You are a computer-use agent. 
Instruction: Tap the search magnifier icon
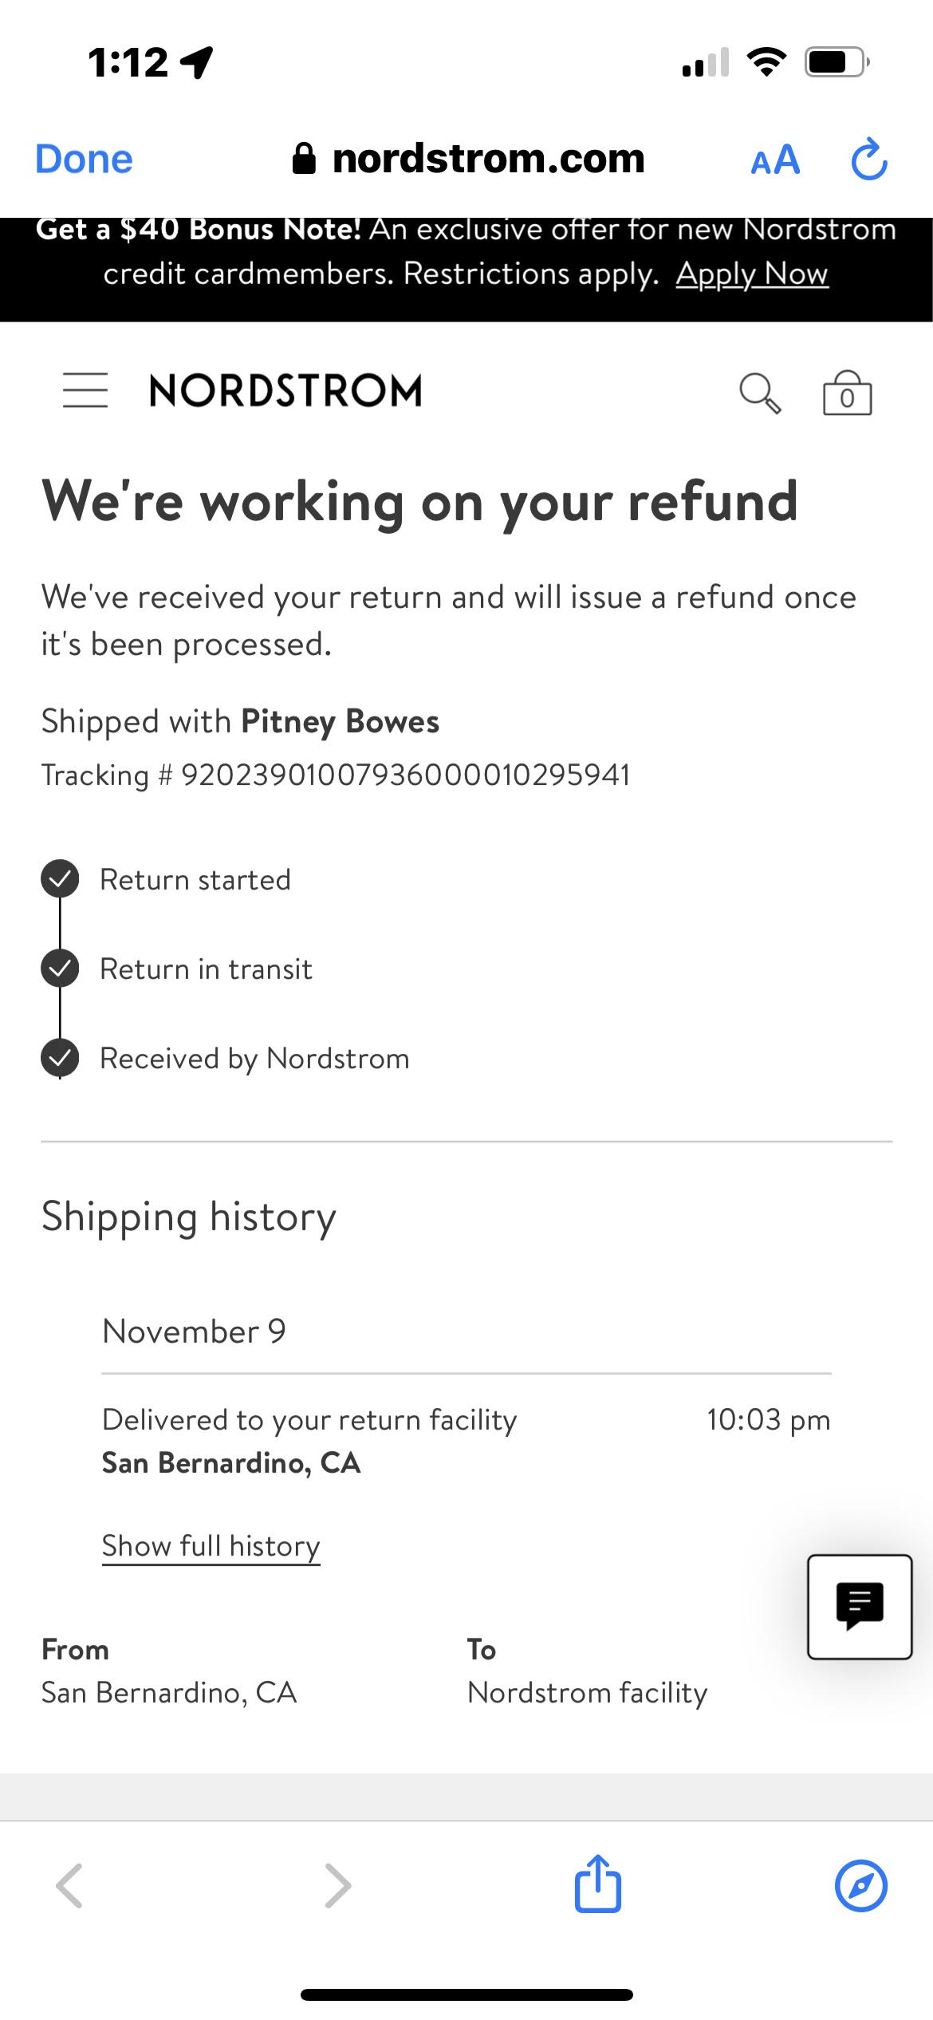[760, 393]
